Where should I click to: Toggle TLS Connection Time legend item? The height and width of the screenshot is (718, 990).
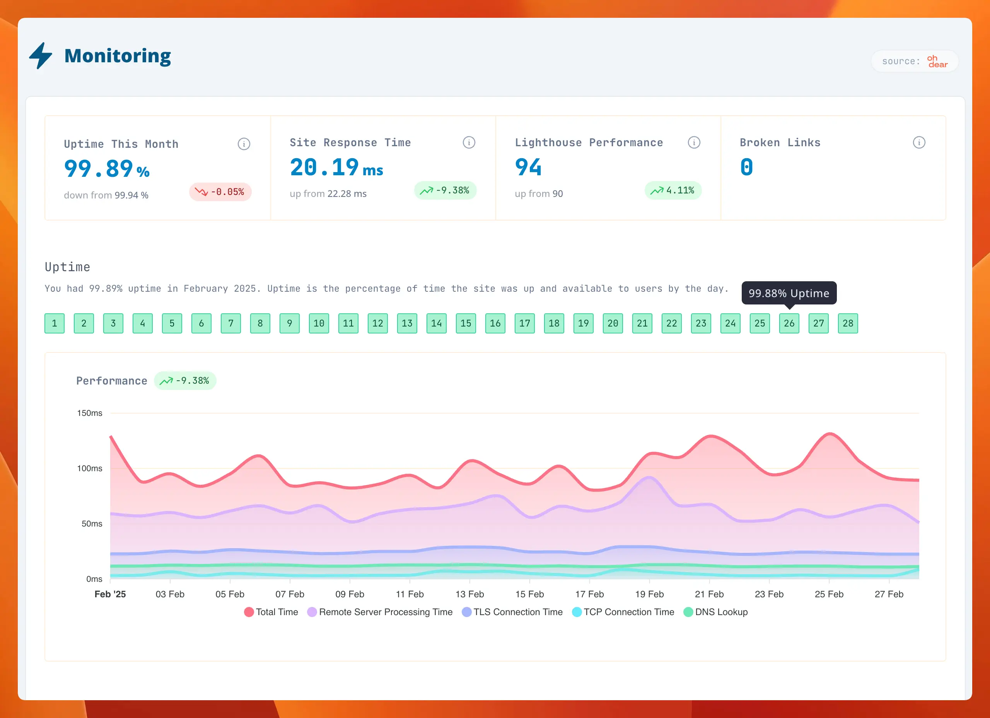coord(512,612)
